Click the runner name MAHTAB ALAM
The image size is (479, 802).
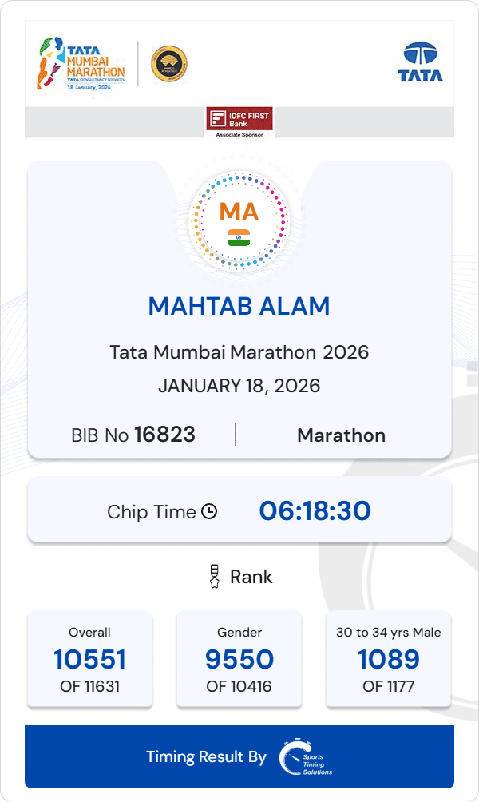click(239, 306)
